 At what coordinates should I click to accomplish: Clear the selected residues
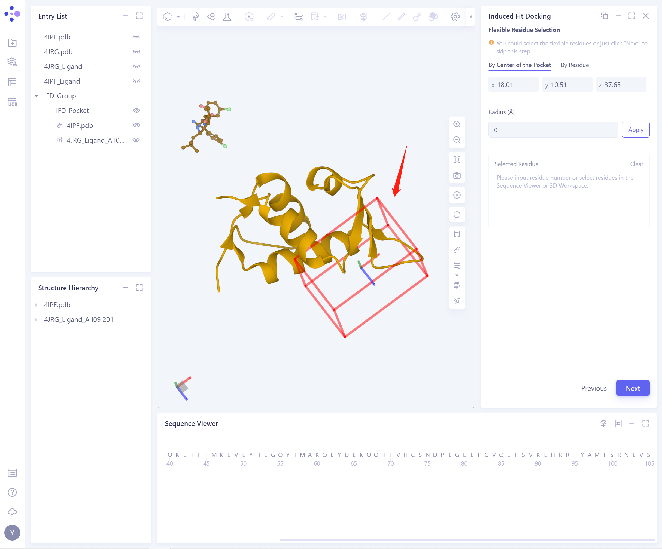(x=636, y=164)
